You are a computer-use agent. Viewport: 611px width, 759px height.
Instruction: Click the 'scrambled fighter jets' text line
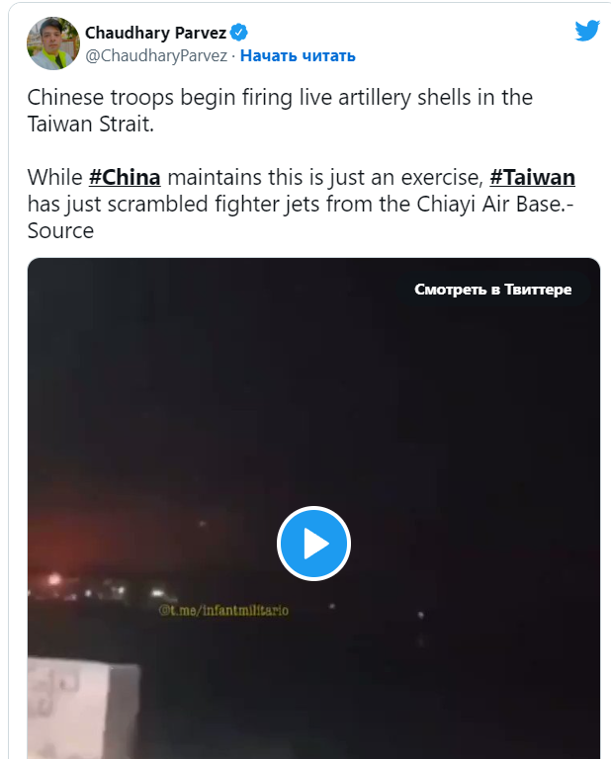point(301,204)
